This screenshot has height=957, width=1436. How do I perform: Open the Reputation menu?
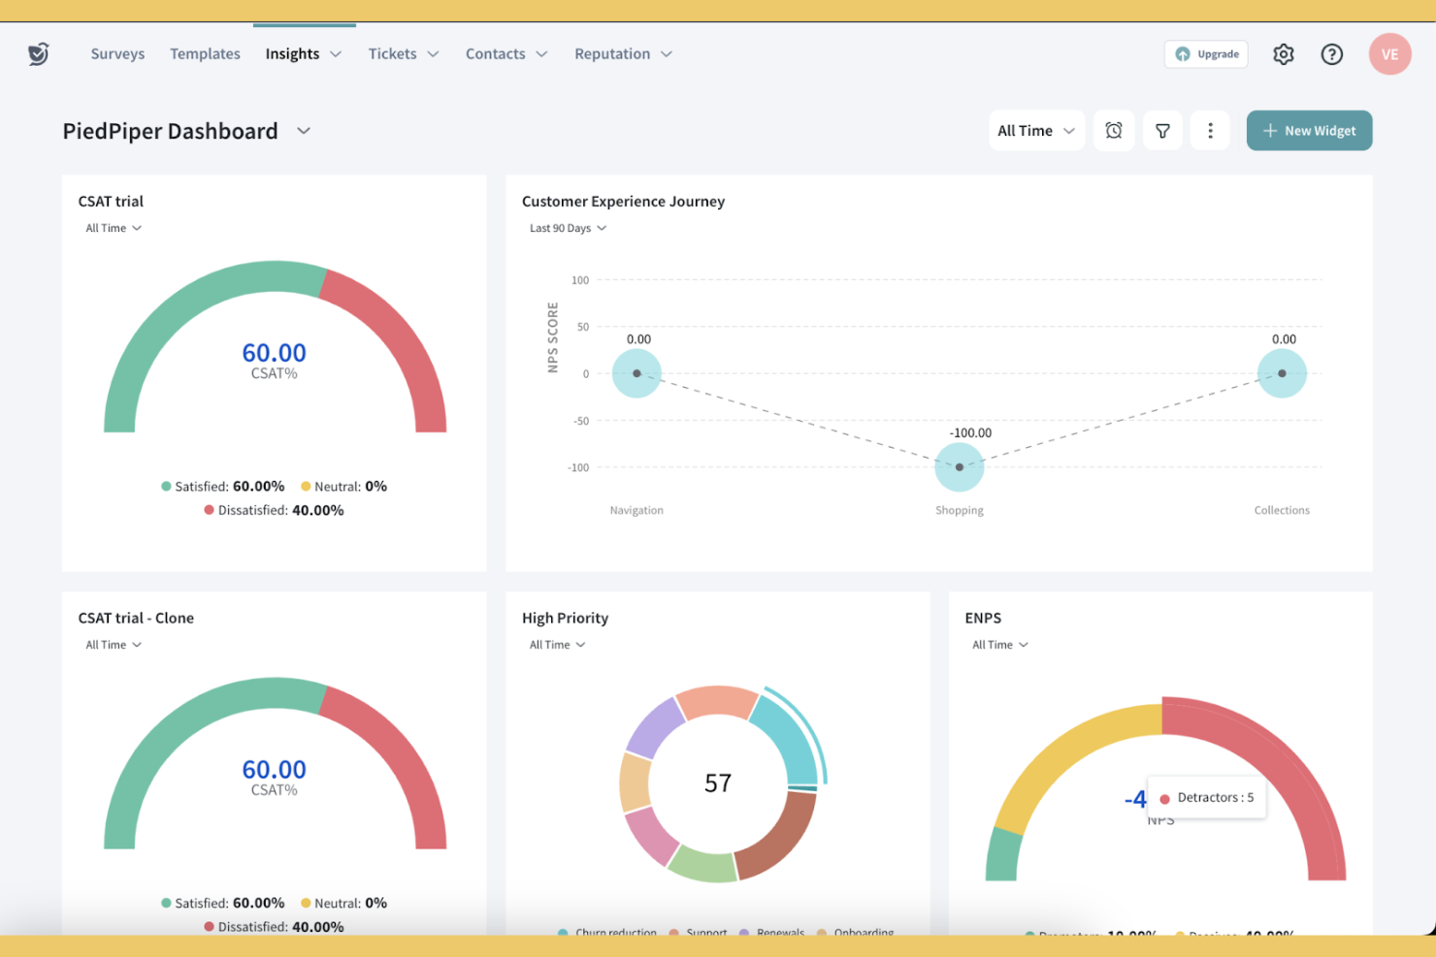point(622,53)
